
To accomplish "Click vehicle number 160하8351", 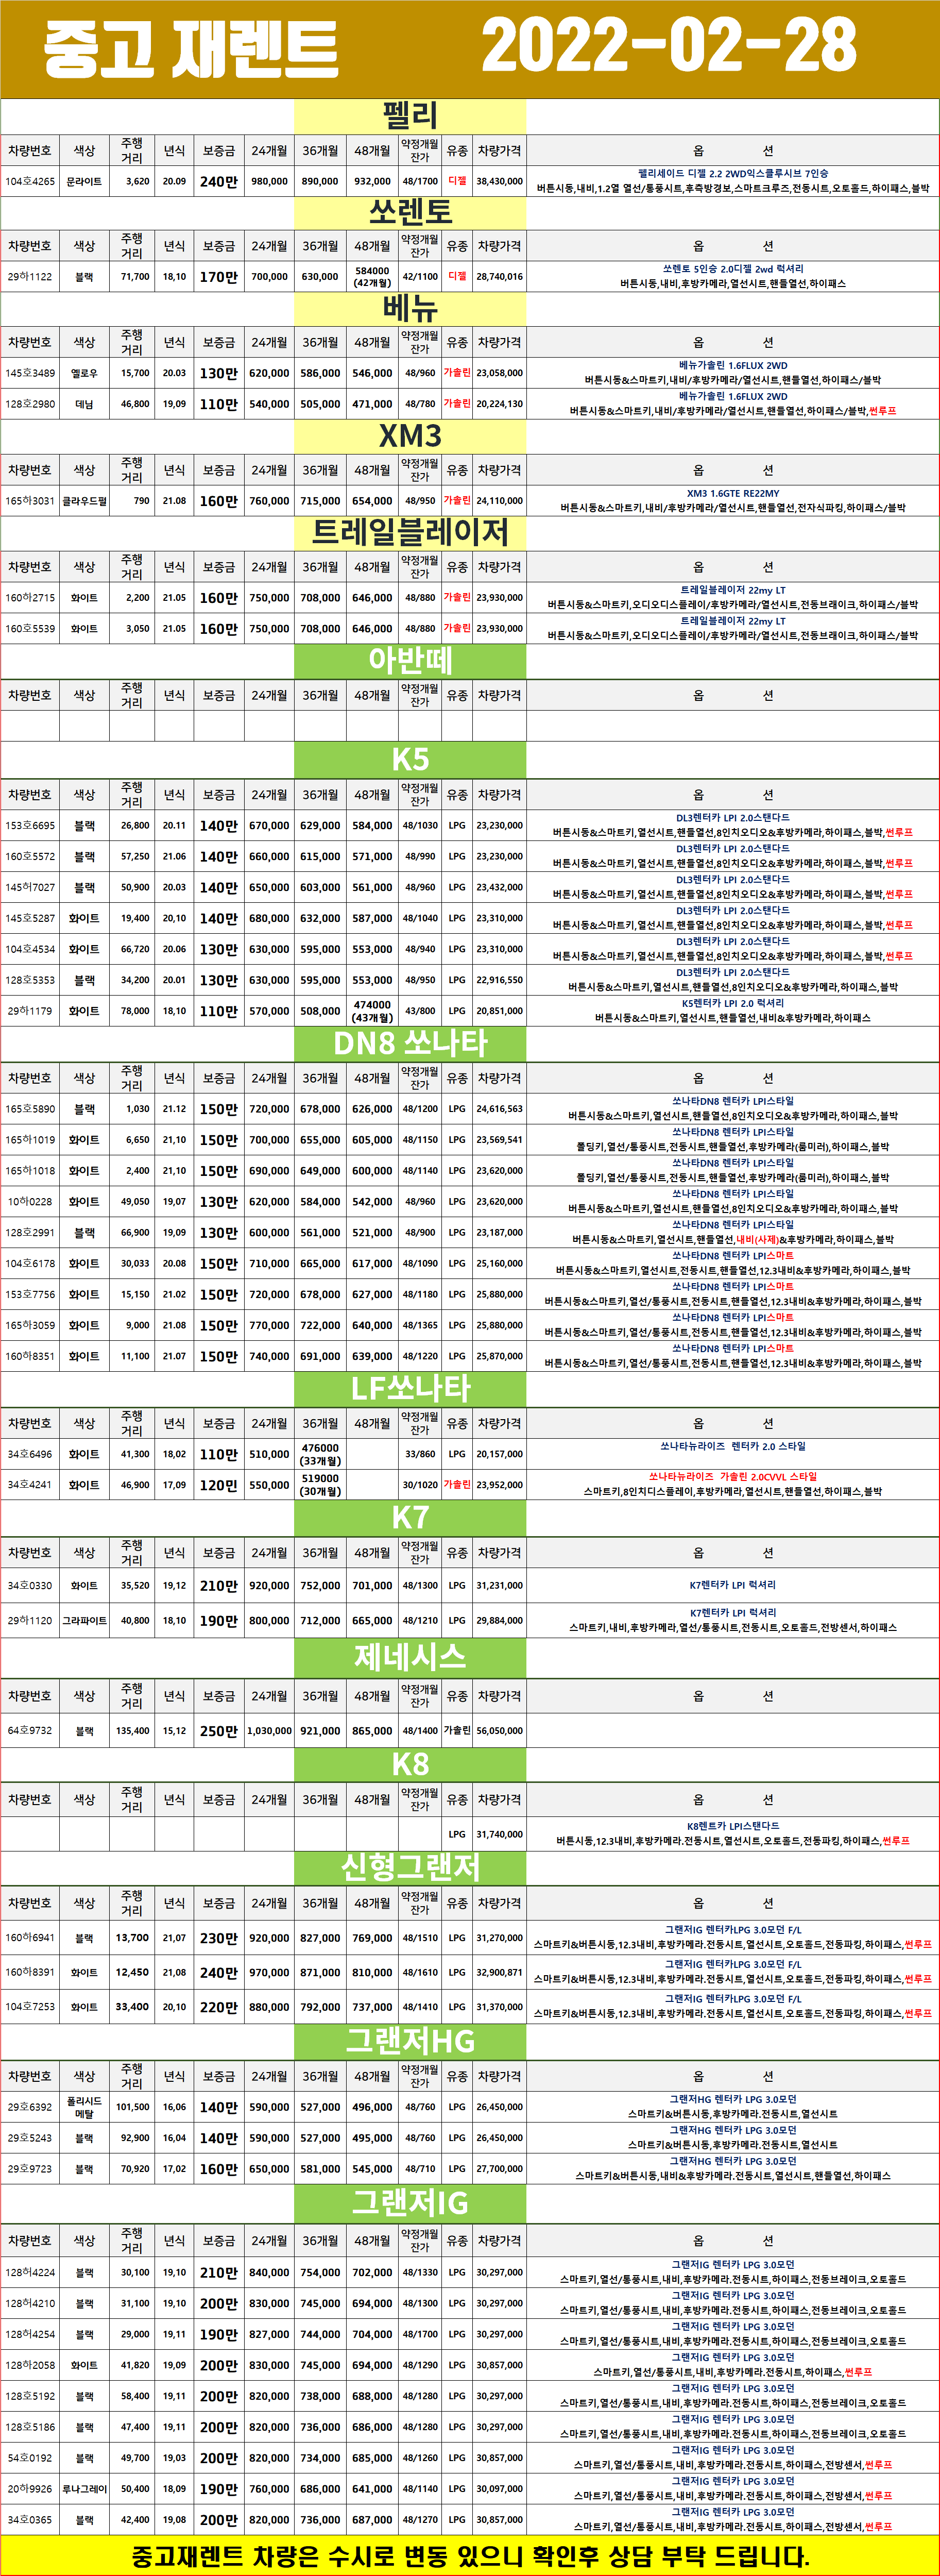I will tap(30, 1357).
